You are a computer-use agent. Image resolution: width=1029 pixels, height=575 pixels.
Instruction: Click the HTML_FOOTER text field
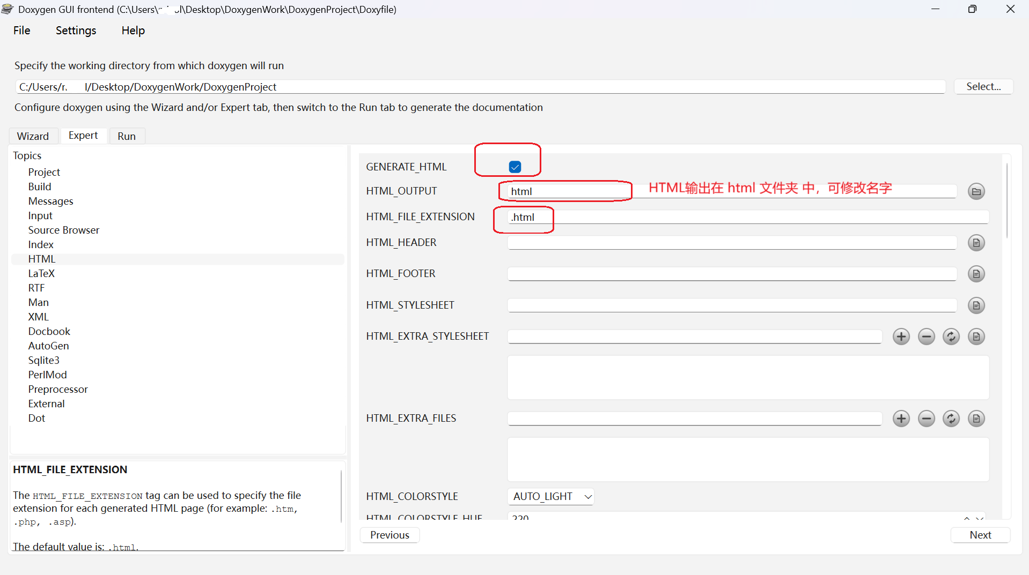[x=732, y=274]
